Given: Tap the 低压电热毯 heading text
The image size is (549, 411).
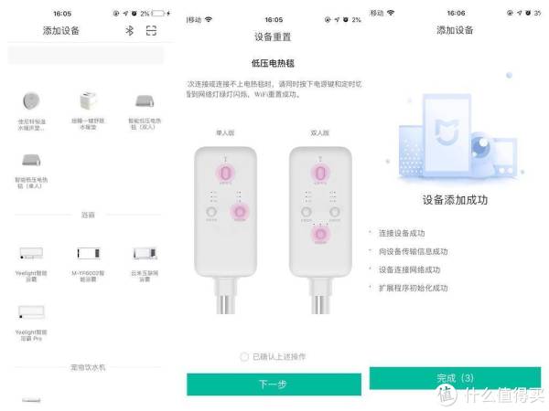Looking at the screenshot, I should point(273,63).
